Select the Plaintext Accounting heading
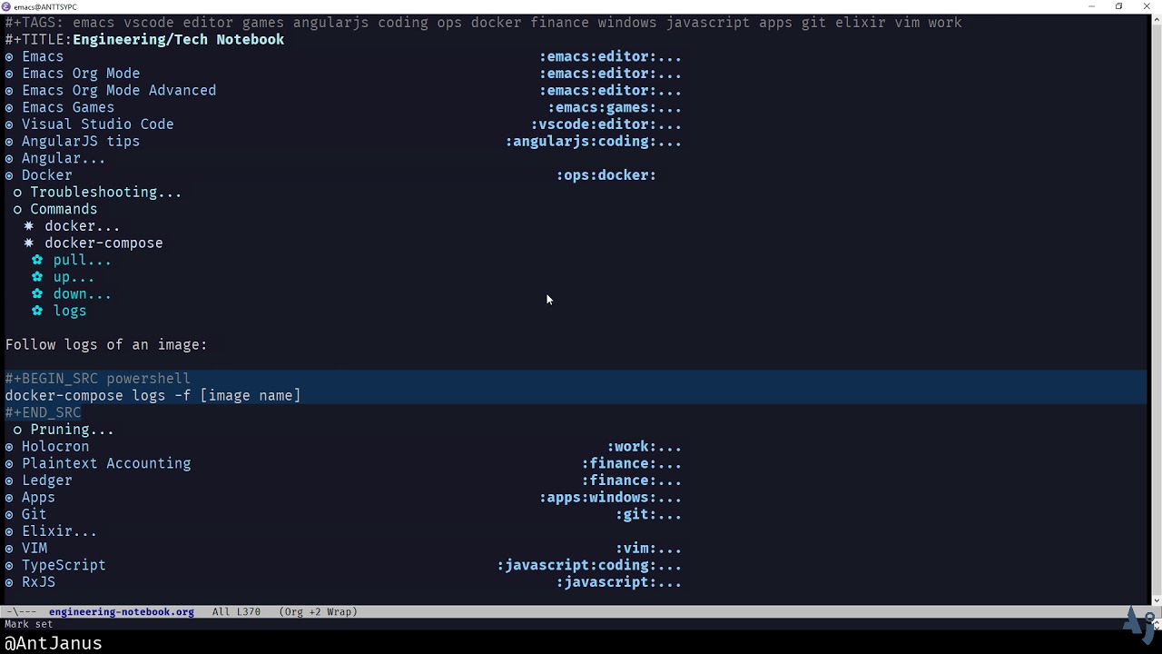This screenshot has height=654, width=1162. [106, 463]
